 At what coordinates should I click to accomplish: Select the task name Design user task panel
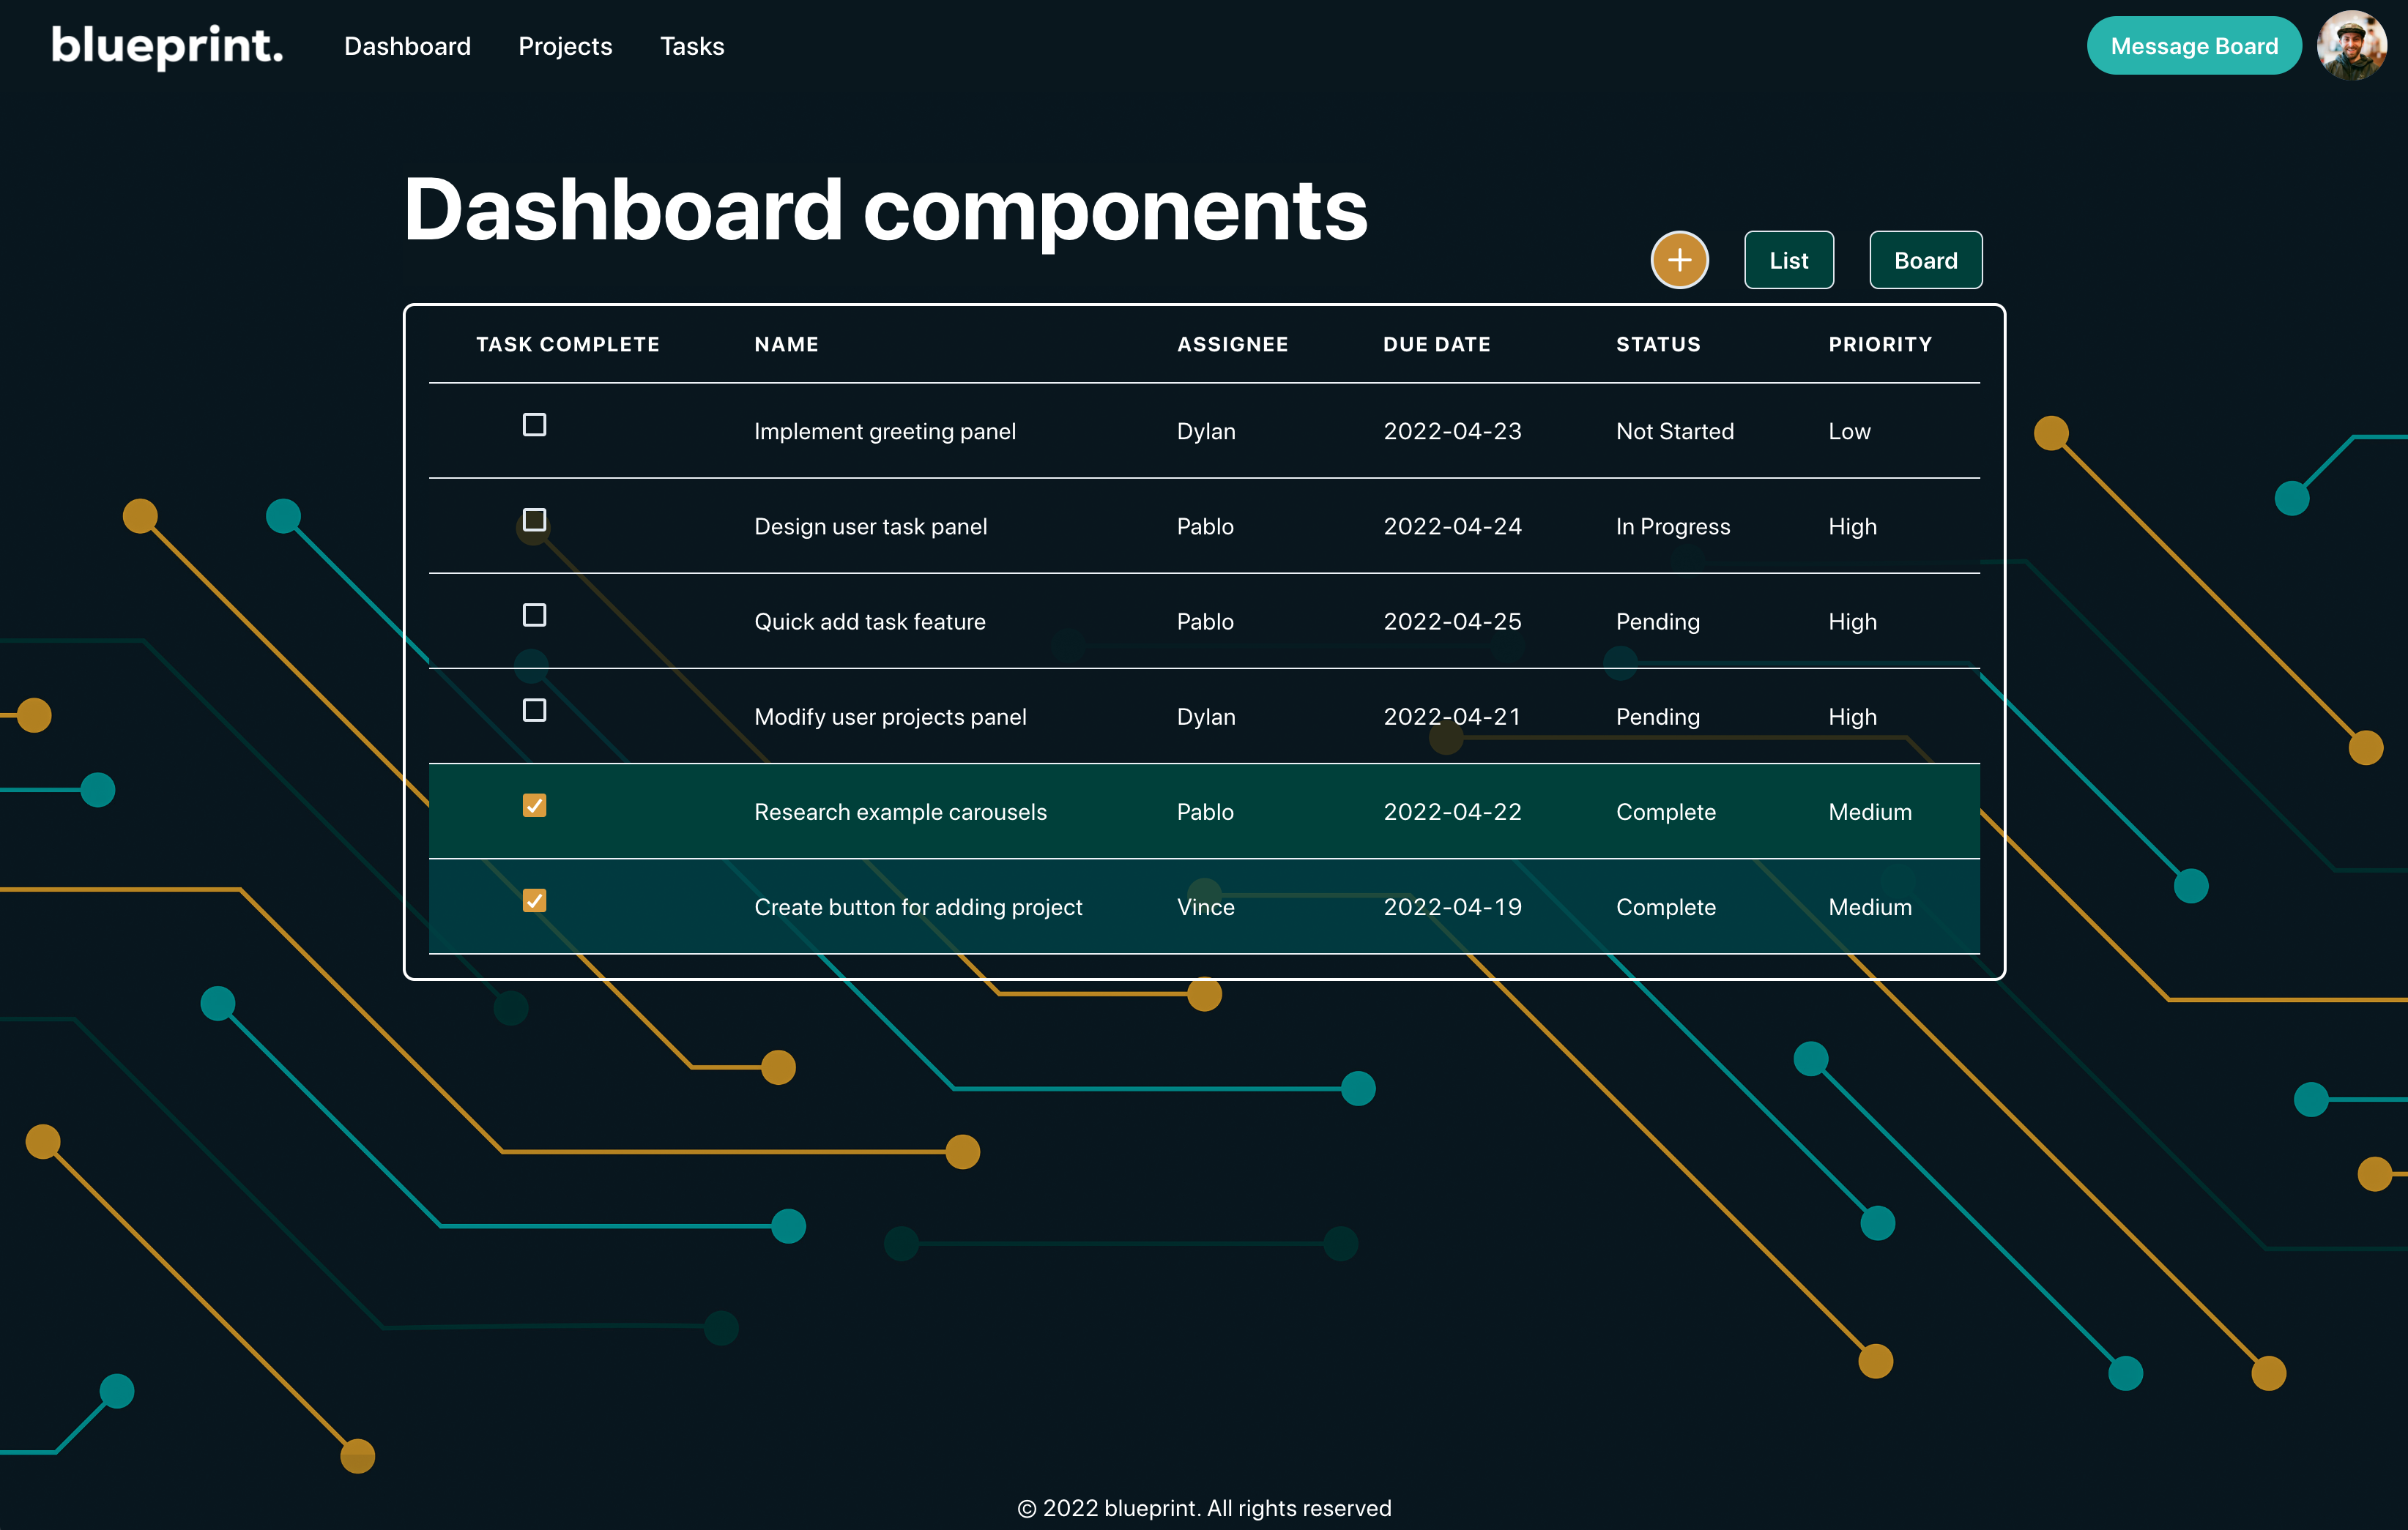click(870, 526)
